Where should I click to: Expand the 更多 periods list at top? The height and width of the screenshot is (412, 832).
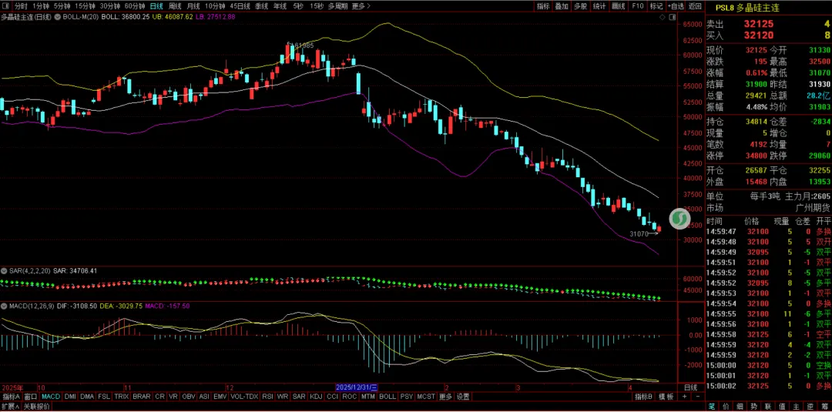(x=361, y=6)
